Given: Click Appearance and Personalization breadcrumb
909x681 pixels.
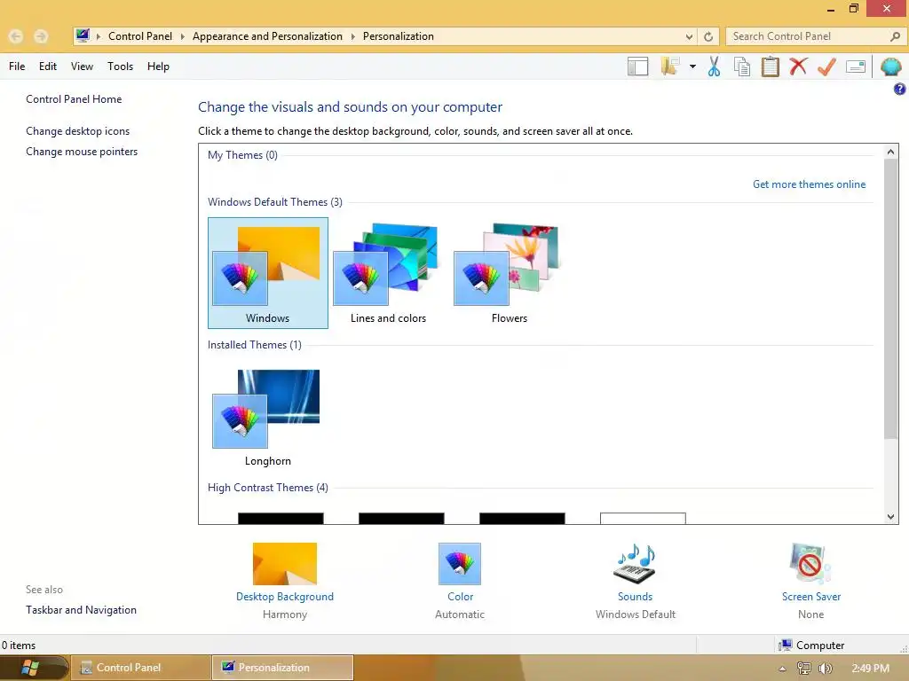Looking at the screenshot, I should pyautogui.click(x=267, y=35).
